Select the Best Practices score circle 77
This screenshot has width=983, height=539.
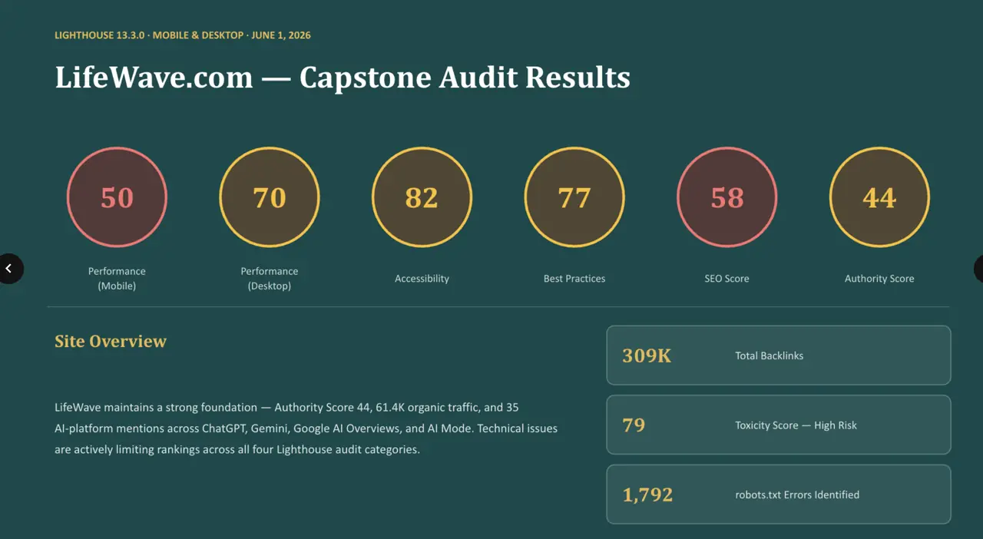pyautogui.click(x=574, y=197)
